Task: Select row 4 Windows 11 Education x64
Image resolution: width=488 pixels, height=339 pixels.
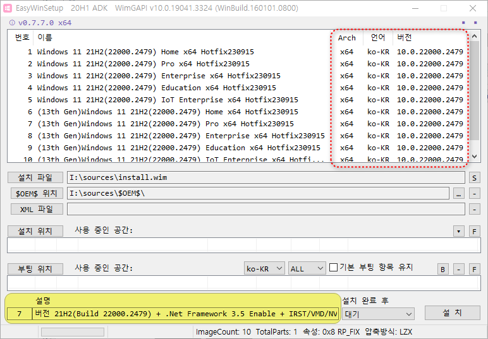Action: (x=238, y=88)
